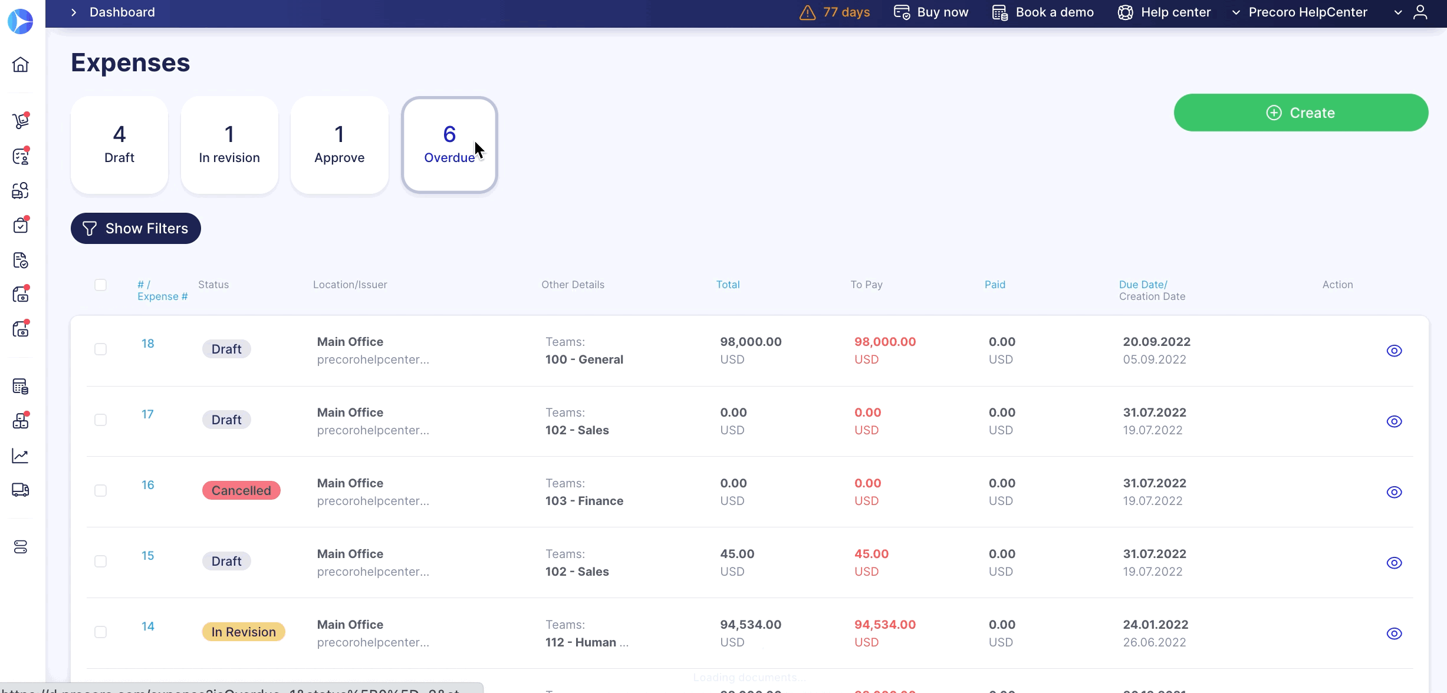View expense 17 via eye icon
The width and height of the screenshot is (1447, 693).
click(x=1394, y=421)
